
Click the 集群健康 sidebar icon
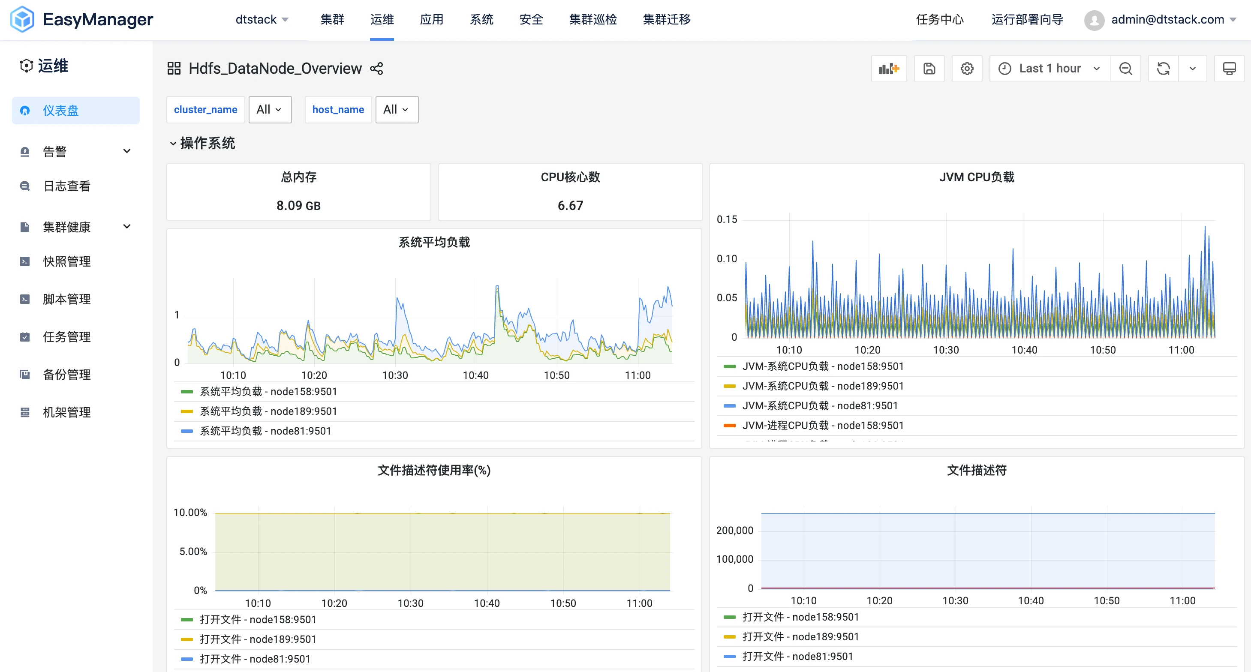(25, 227)
